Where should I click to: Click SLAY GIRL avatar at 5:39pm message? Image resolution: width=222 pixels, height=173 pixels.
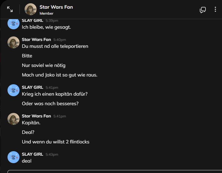pos(13,24)
